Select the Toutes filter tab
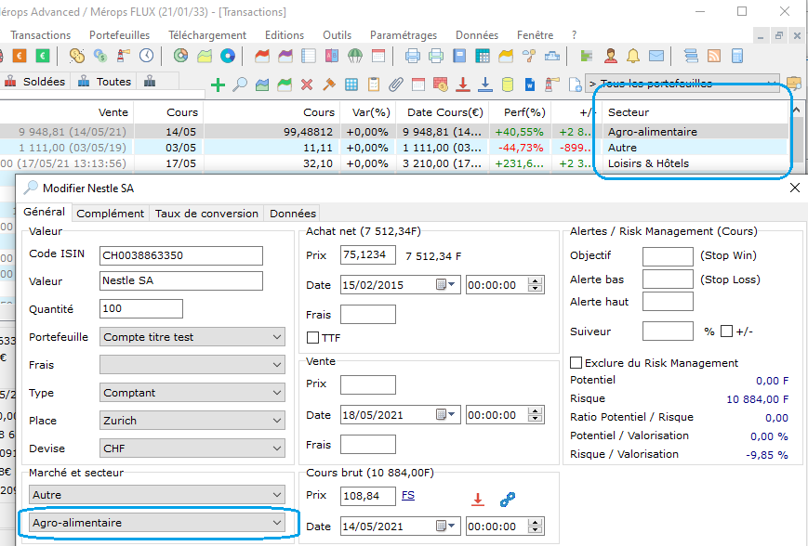This screenshot has height=546, width=808. tap(105, 82)
